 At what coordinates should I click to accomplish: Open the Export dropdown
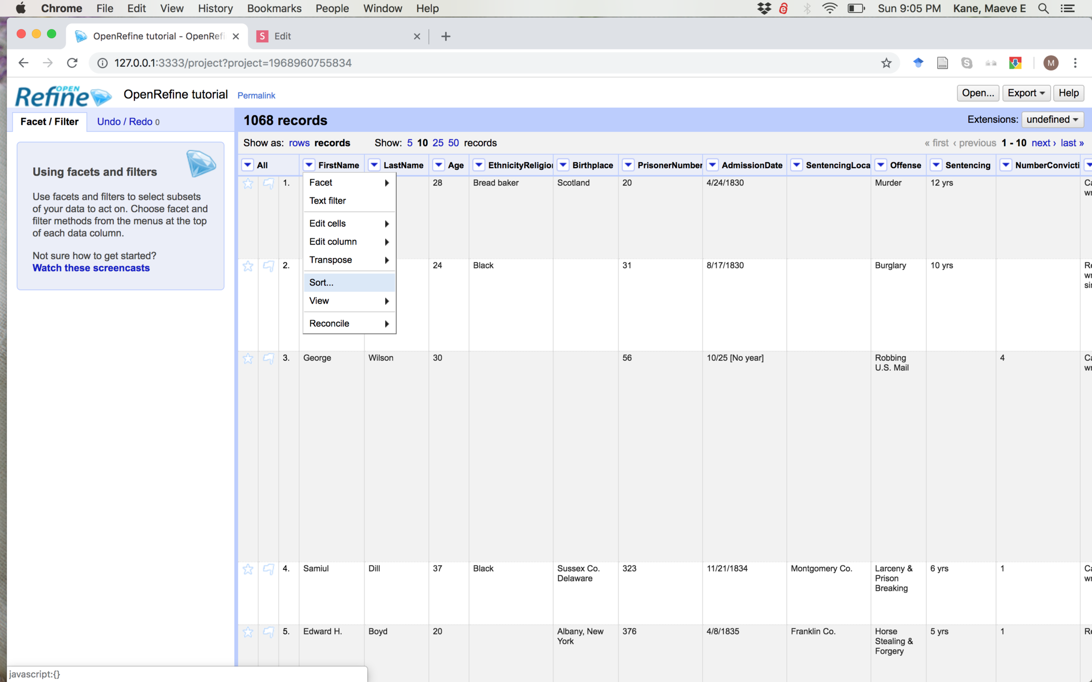tap(1026, 93)
